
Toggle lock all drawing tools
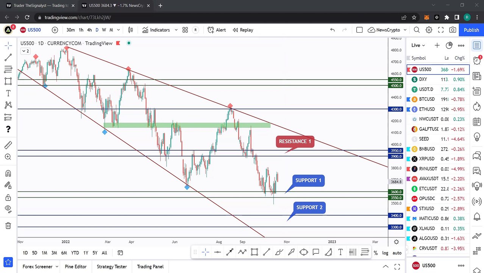(x=8, y=197)
